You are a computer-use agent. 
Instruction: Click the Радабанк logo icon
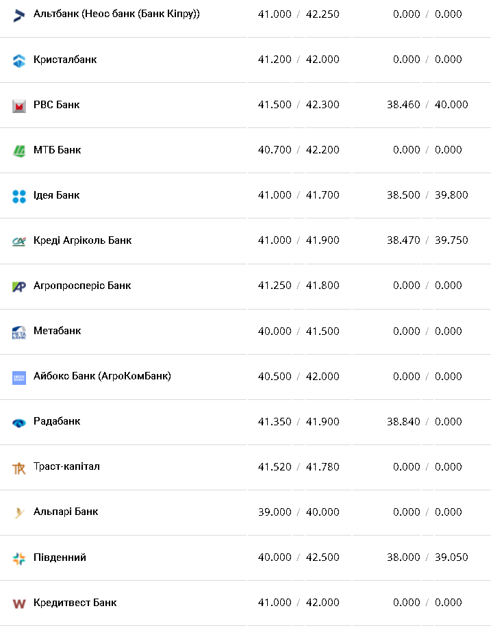coord(19,423)
